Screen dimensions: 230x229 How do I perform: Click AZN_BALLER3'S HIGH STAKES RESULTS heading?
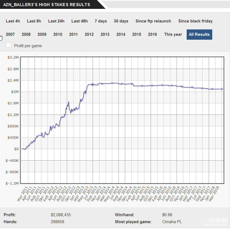(x=47, y=5)
